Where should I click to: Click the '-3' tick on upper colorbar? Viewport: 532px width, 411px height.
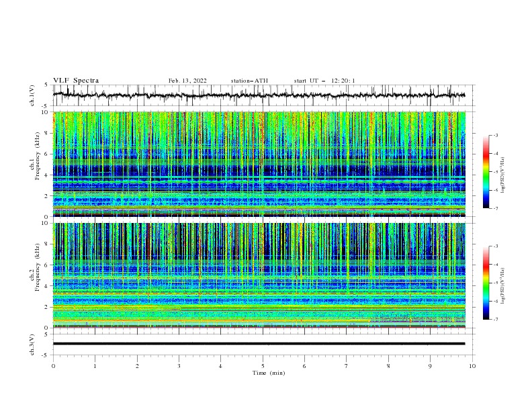[496, 135]
